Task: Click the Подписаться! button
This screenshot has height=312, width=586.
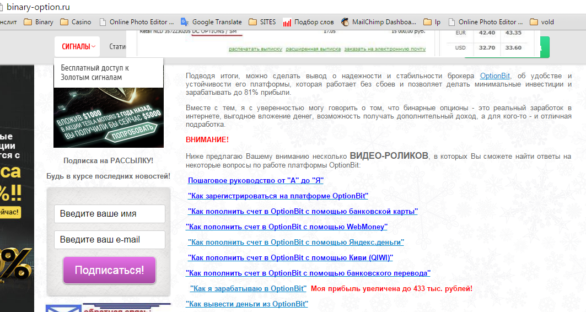Action: tap(109, 270)
